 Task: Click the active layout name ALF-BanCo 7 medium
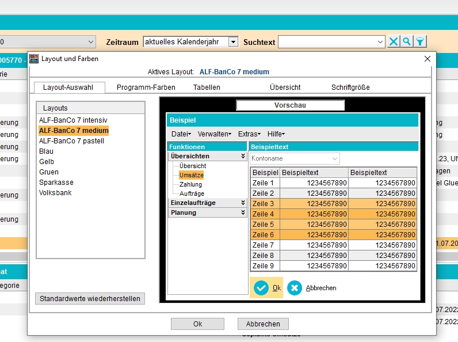pos(234,72)
